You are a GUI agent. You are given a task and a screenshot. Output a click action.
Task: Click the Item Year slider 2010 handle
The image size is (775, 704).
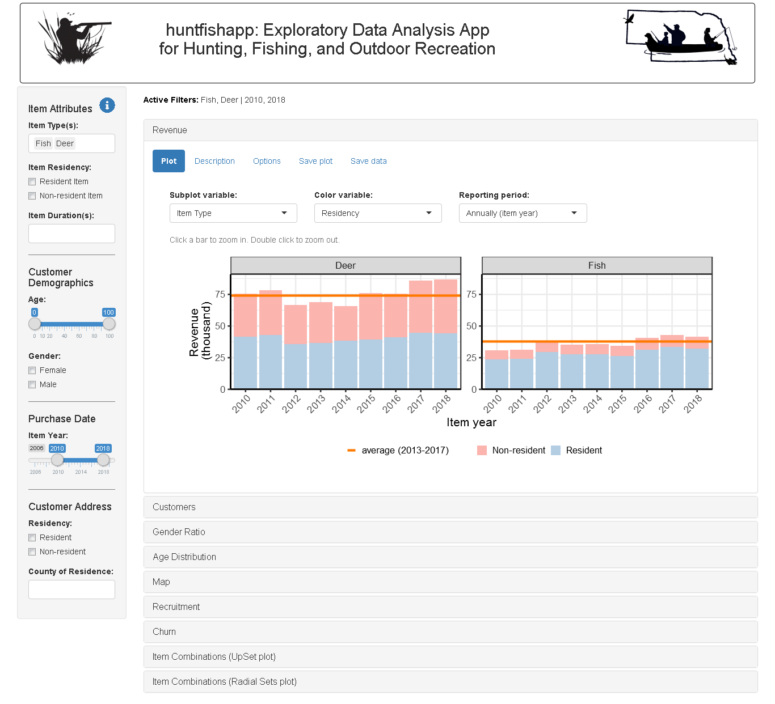[57, 460]
